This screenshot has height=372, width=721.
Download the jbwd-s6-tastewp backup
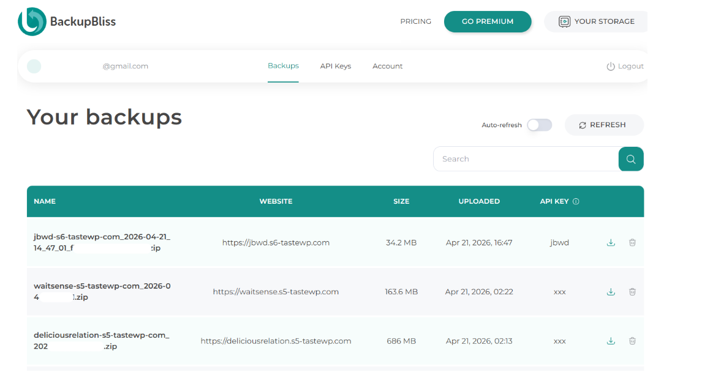tap(611, 242)
